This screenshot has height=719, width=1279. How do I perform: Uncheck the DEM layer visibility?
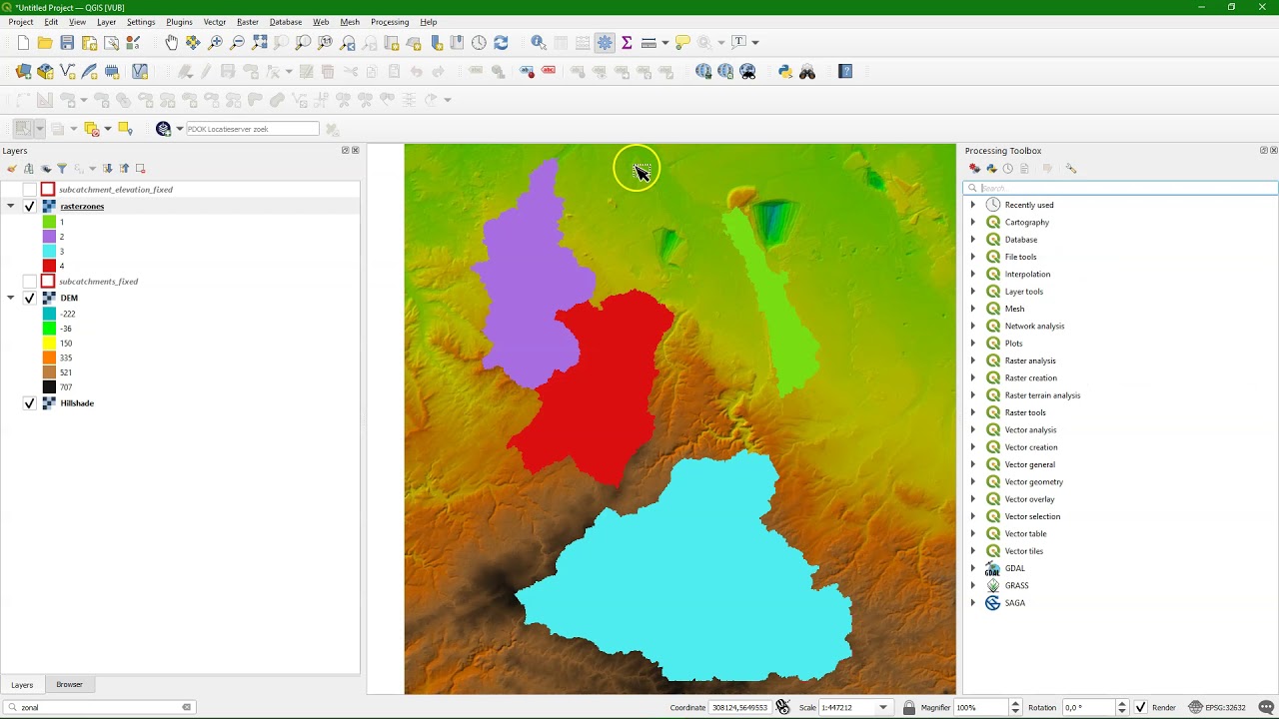coord(30,298)
